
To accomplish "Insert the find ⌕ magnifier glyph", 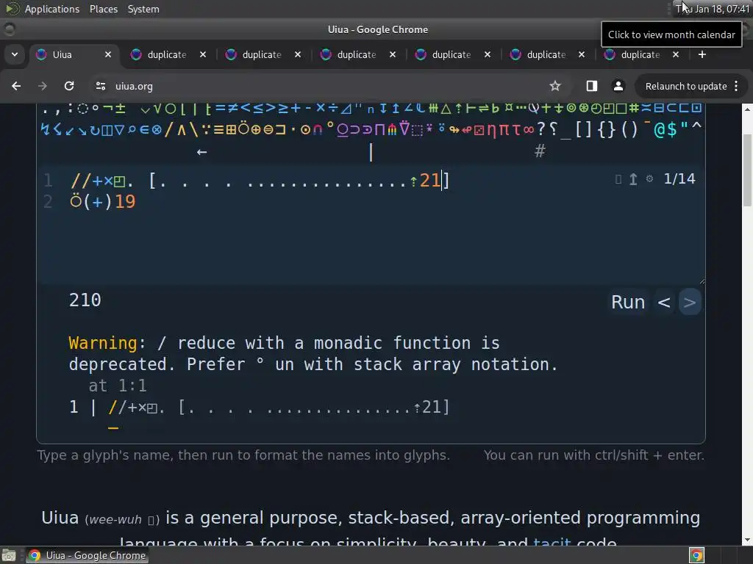I will pos(132,129).
